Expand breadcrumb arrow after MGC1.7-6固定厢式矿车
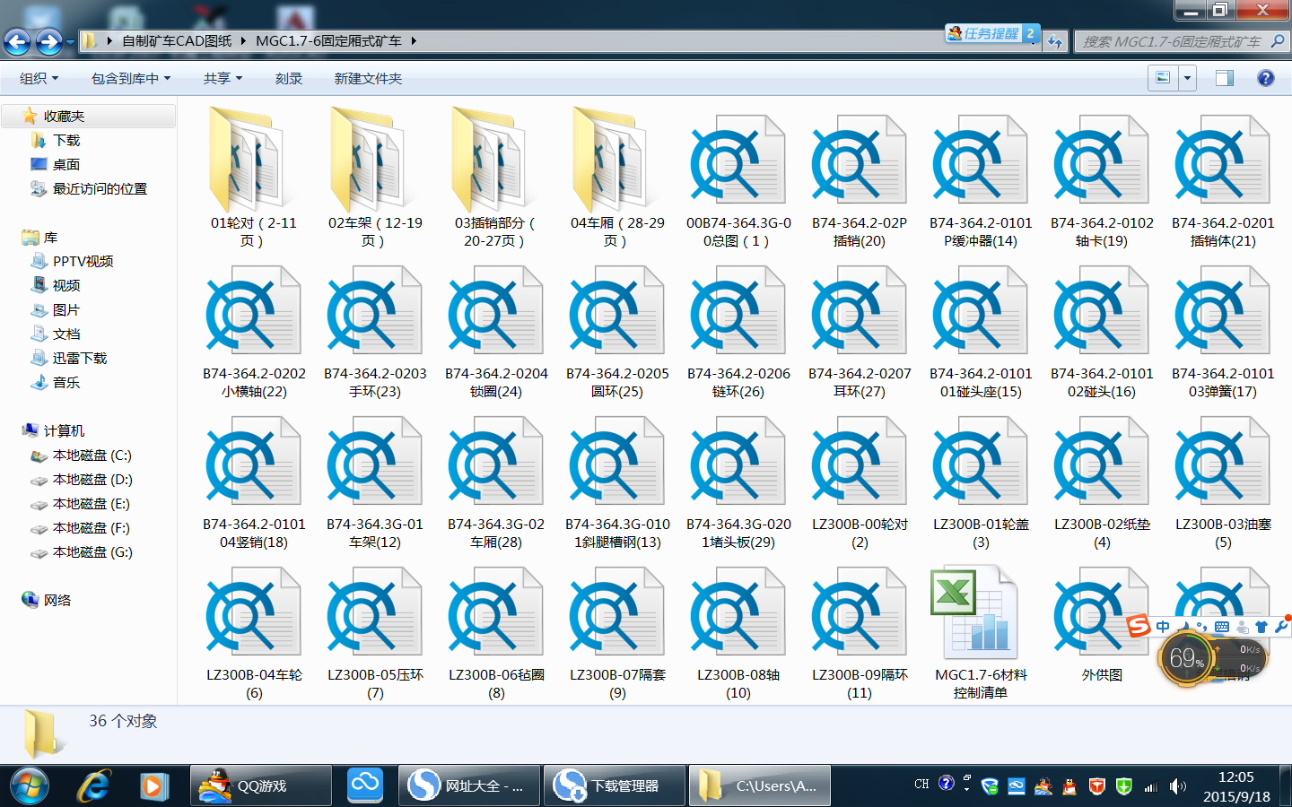This screenshot has width=1292, height=807. pos(414,41)
